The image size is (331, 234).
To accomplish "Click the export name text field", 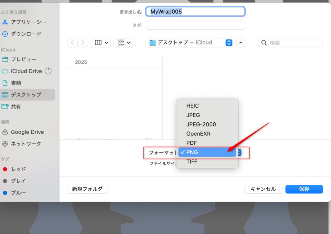I will [196, 12].
